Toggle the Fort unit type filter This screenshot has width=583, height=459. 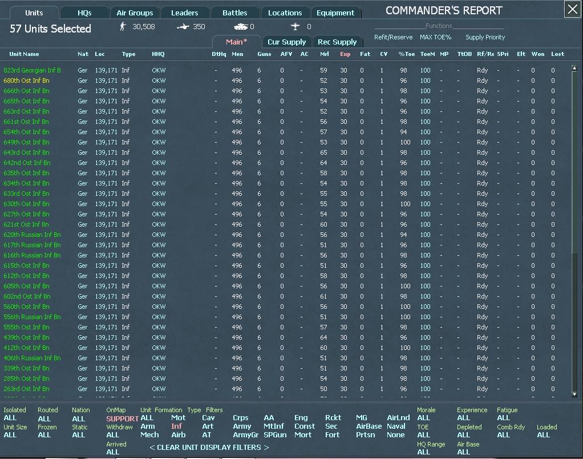click(333, 435)
